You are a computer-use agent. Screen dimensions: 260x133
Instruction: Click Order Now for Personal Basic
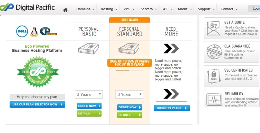pyautogui.click(x=89, y=106)
